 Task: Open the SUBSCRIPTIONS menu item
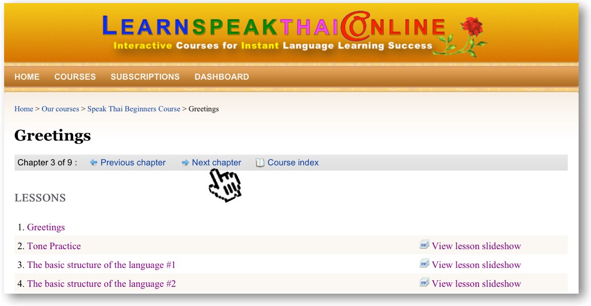coord(145,77)
